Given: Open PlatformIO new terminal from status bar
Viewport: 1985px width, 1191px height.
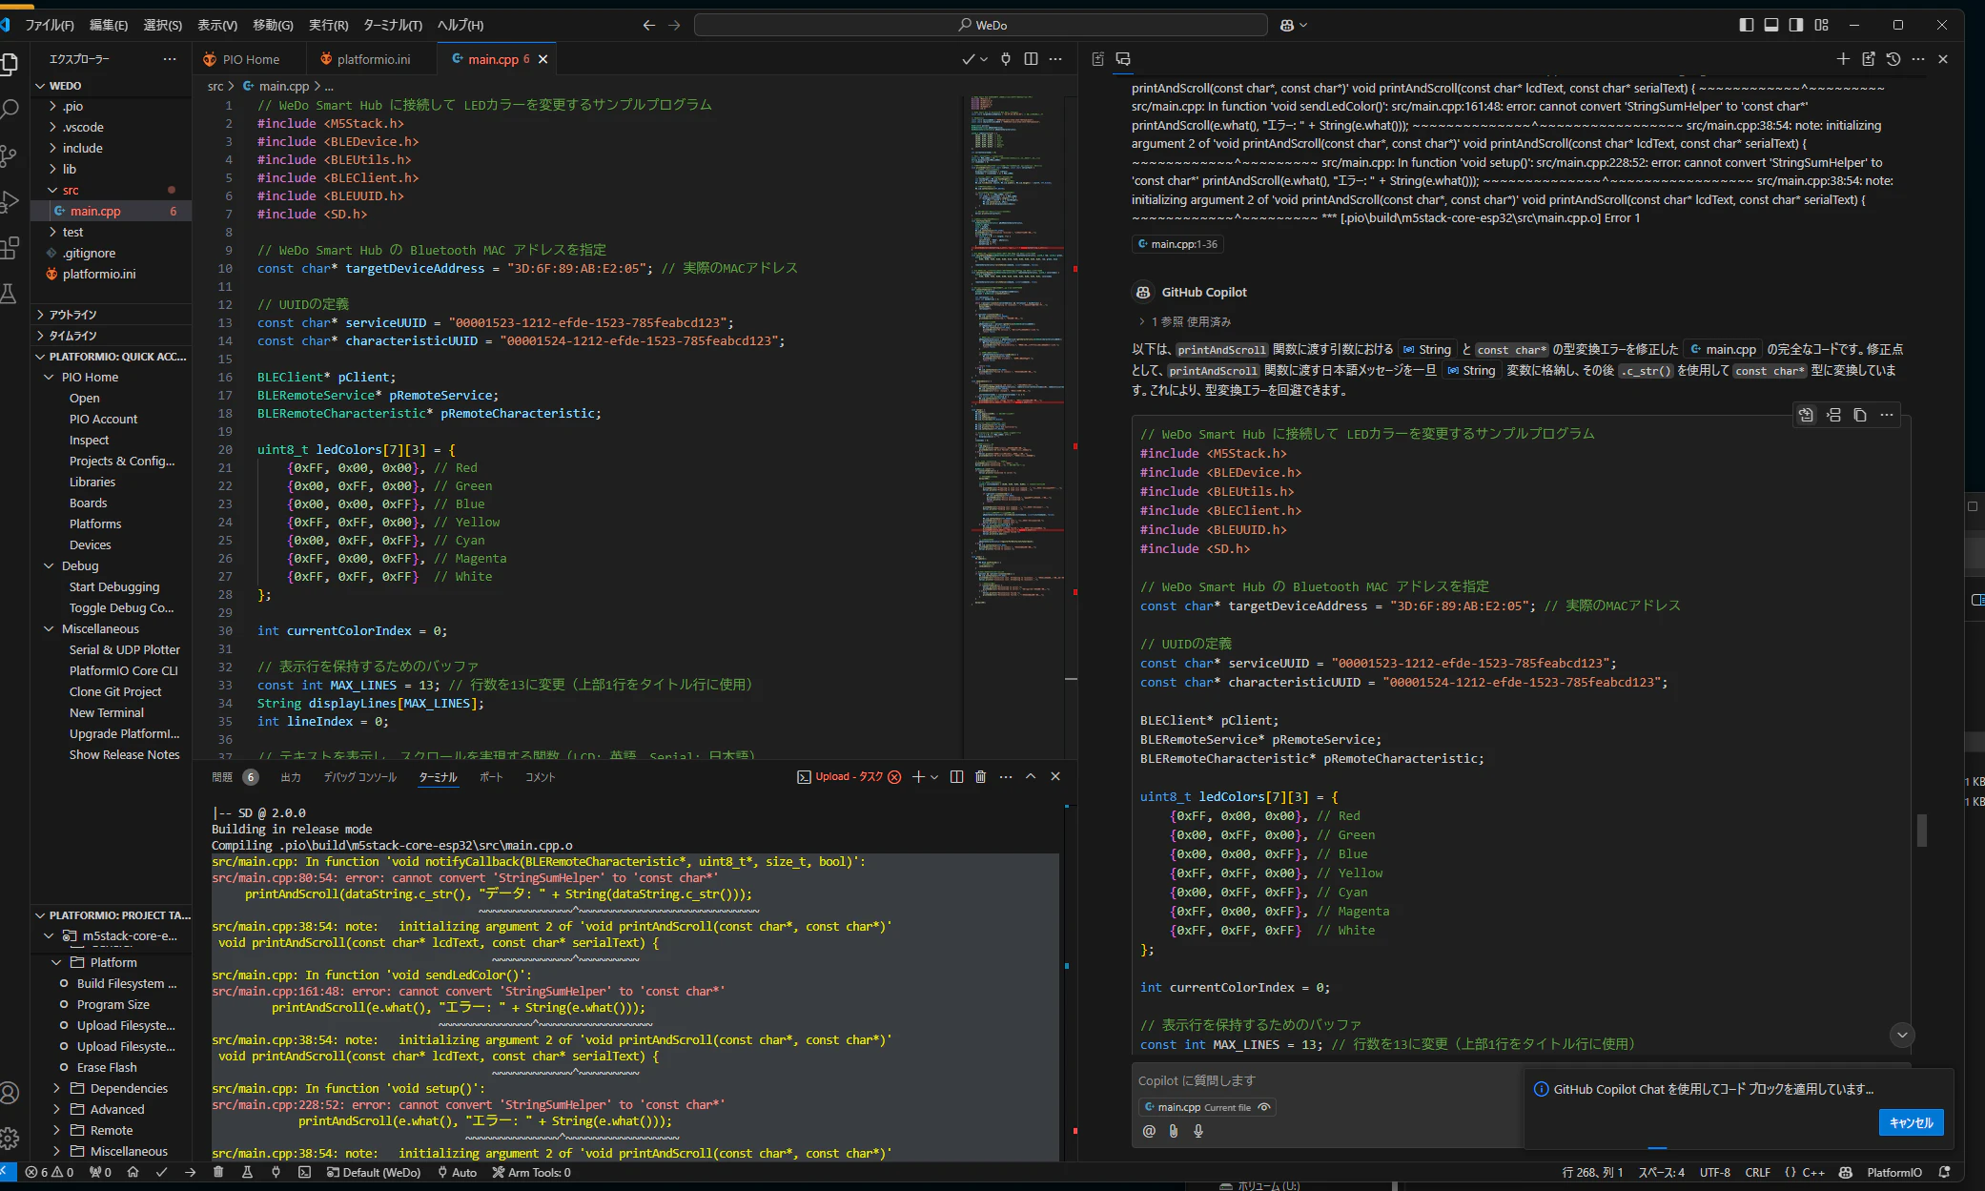Looking at the screenshot, I should pos(304,1172).
